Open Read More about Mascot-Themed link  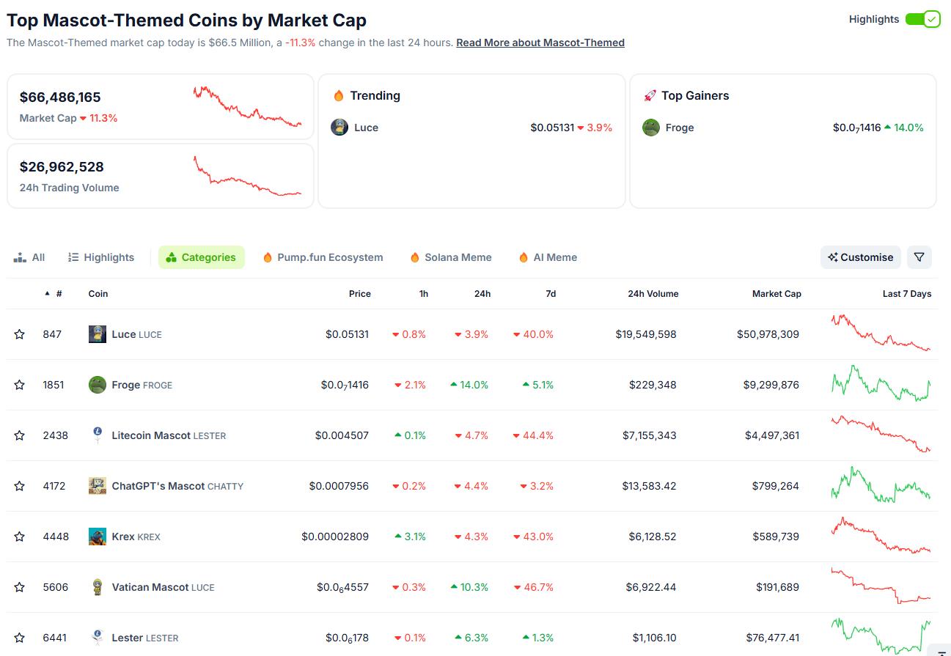click(x=540, y=43)
